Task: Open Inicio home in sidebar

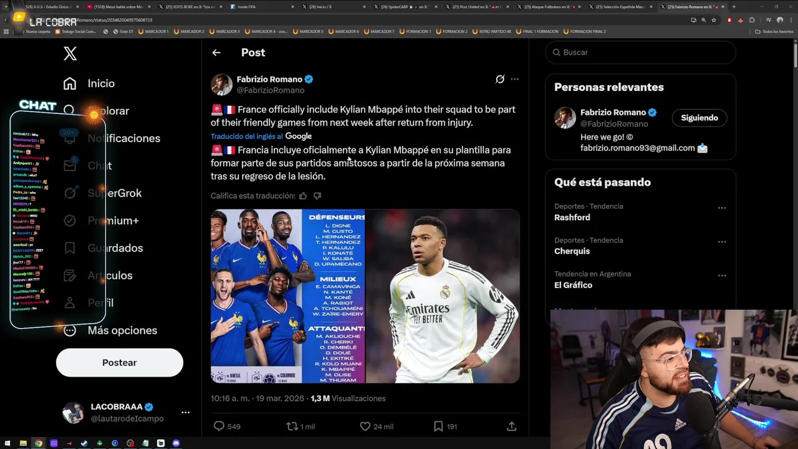Action: pos(89,84)
